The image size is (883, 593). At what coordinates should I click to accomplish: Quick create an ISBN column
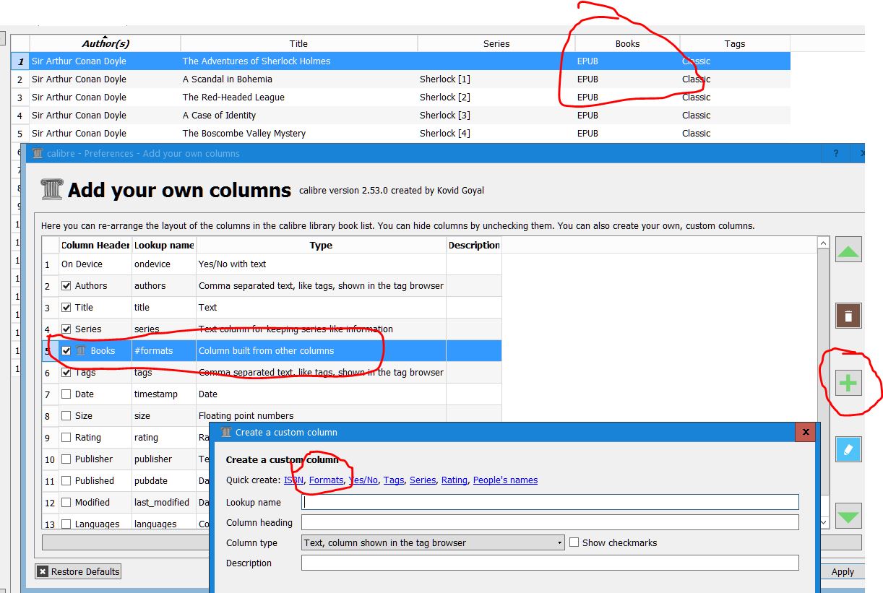click(x=294, y=480)
